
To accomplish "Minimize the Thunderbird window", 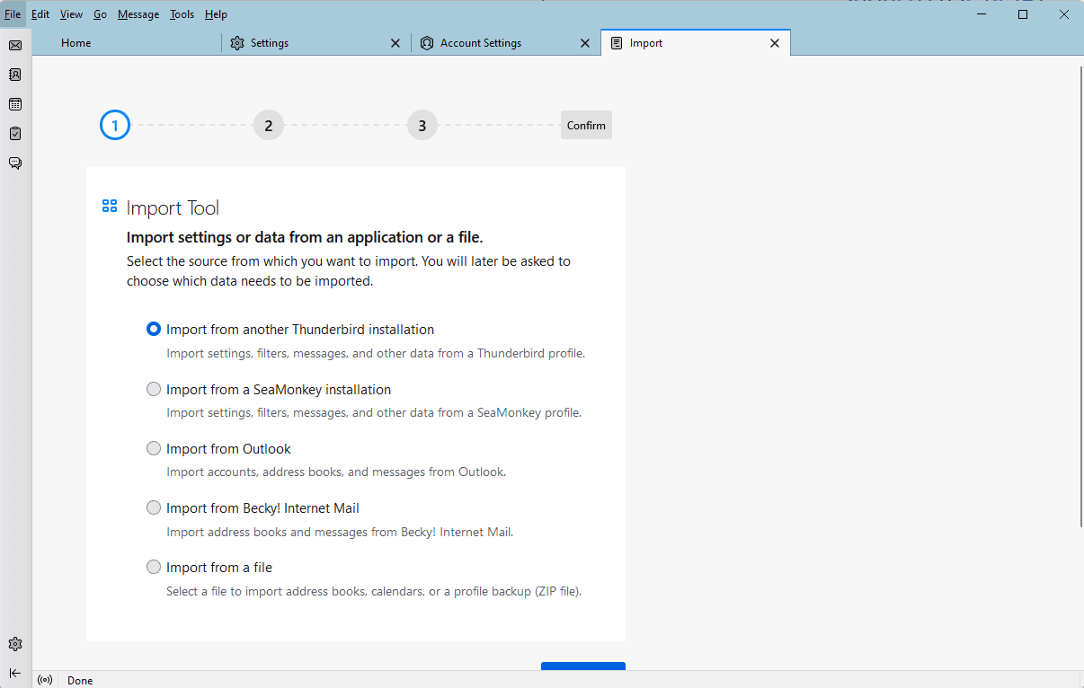I will [982, 14].
